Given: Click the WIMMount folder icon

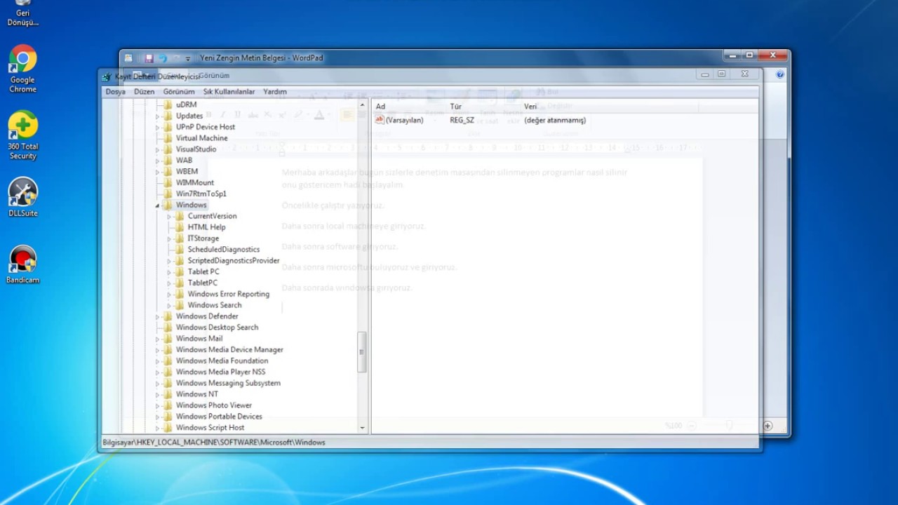Looking at the screenshot, I should pos(167,182).
